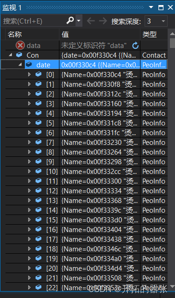Click the cube icon of element [20]
Image resolution: width=175 pixels, height=298 pixels.
(x=39, y=268)
